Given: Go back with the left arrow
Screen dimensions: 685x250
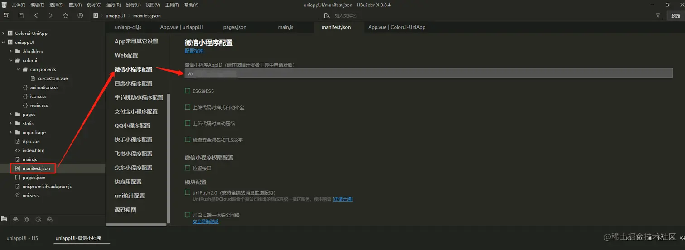Looking at the screenshot, I should pos(36,15).
